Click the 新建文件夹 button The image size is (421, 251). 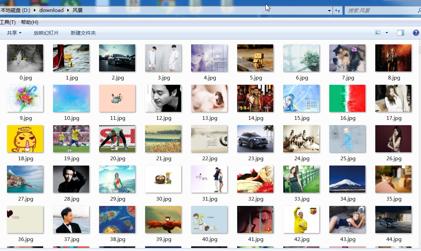click(x=83, y=33)
